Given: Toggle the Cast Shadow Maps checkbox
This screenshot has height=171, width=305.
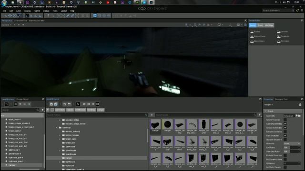Looking at the screenshot, I should (x=285, y=123).
